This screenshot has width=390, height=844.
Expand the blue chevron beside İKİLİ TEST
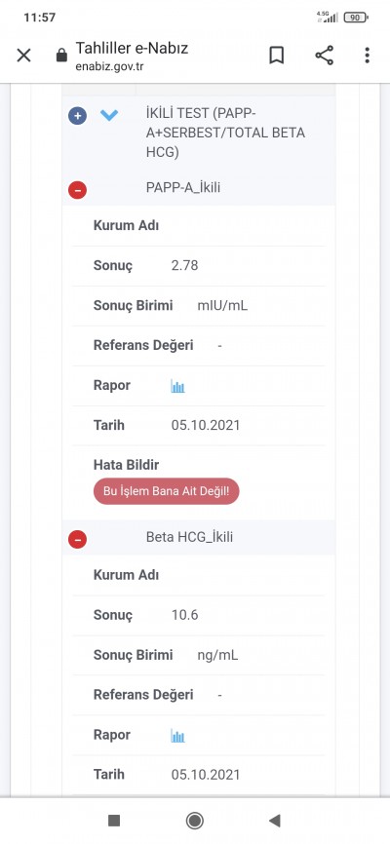click(x=109, y=115)
